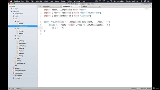Open apiUser.js in sidebar

point(21,41)
